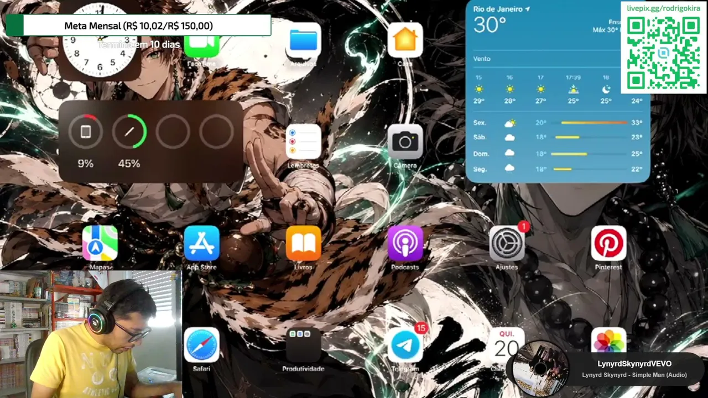Select the Sex. forecast row

click(558, 123)
